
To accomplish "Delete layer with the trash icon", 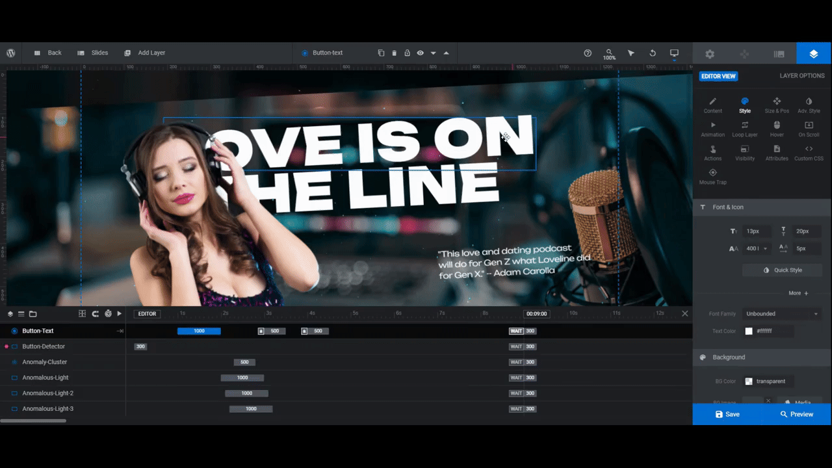I will click(x=394, y=53).
